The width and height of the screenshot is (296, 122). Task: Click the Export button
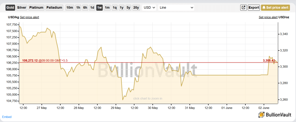coord(254,8)
